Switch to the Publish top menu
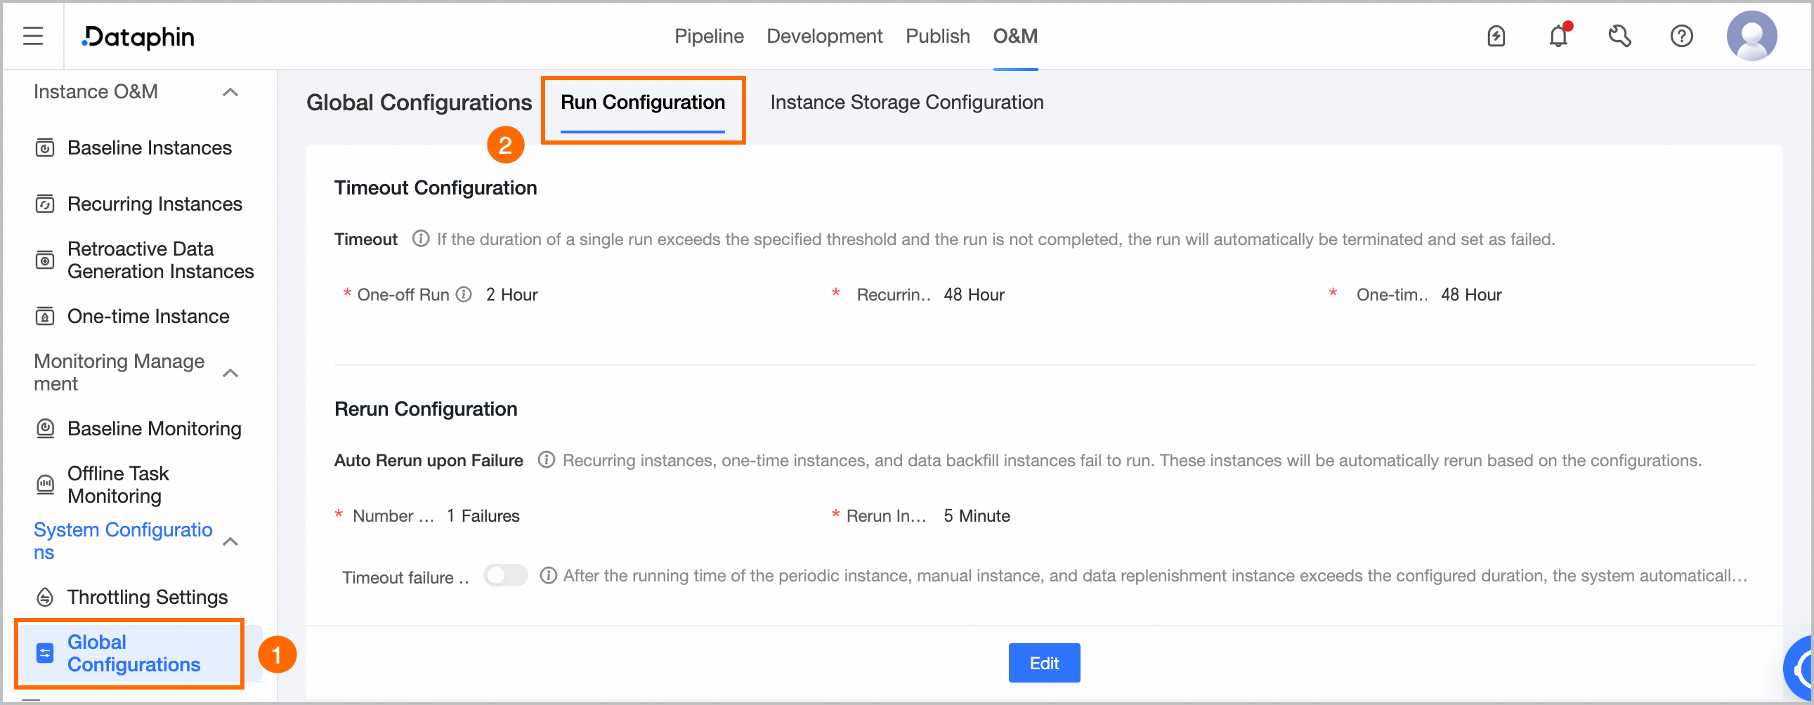1814x705 pixels. [x=938, y=36]
